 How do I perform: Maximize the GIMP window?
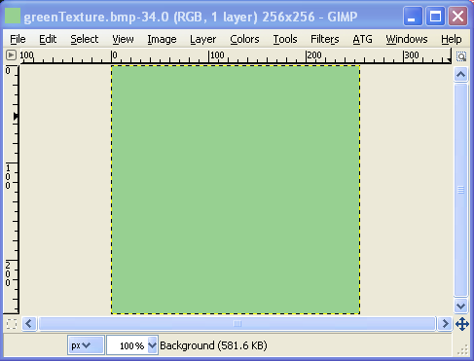(435, 16)
